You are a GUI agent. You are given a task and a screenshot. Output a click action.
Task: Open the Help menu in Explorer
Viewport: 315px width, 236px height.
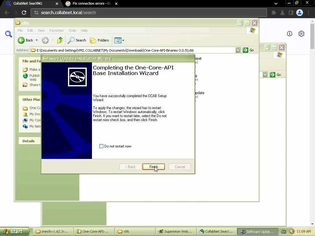coord(84,30)
